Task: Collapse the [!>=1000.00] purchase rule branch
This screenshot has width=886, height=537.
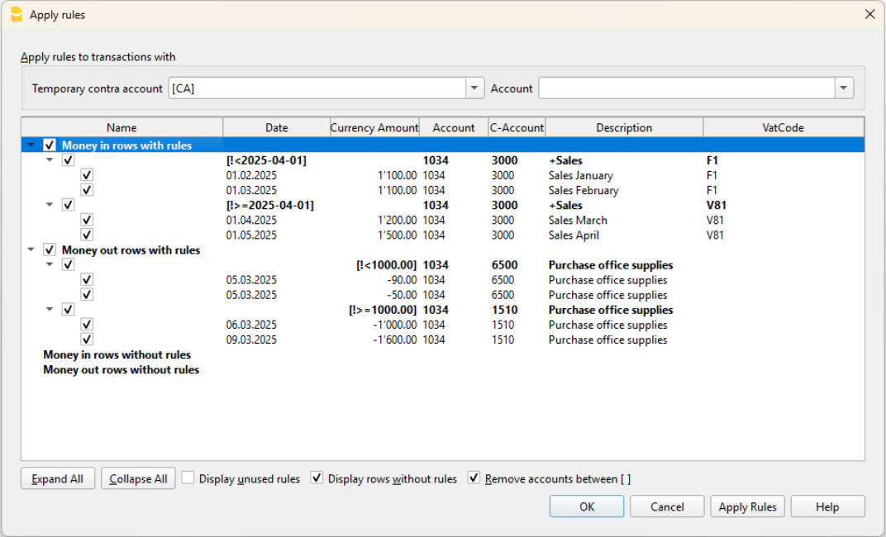Action: [49, 309]
